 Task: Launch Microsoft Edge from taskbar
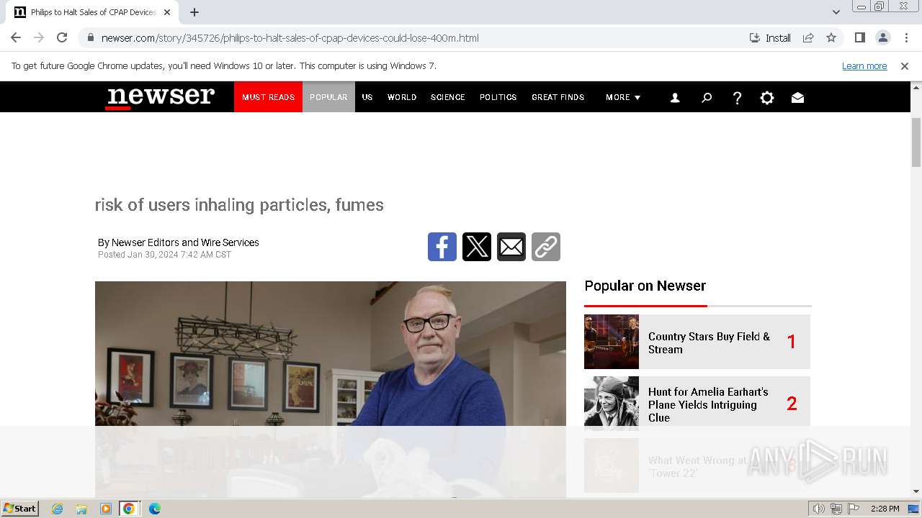coord(154,509)
